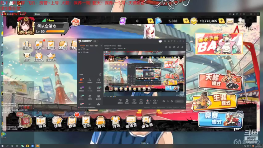This screenshot has width=263, height=148.
Task: Open the friends icon in game header
Action: pyautogui.click(x=241, y=21)
